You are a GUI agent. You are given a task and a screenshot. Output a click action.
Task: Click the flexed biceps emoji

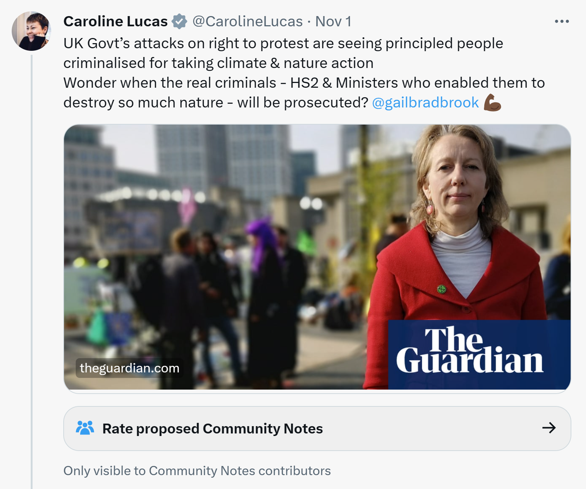[x=492, y=103]
